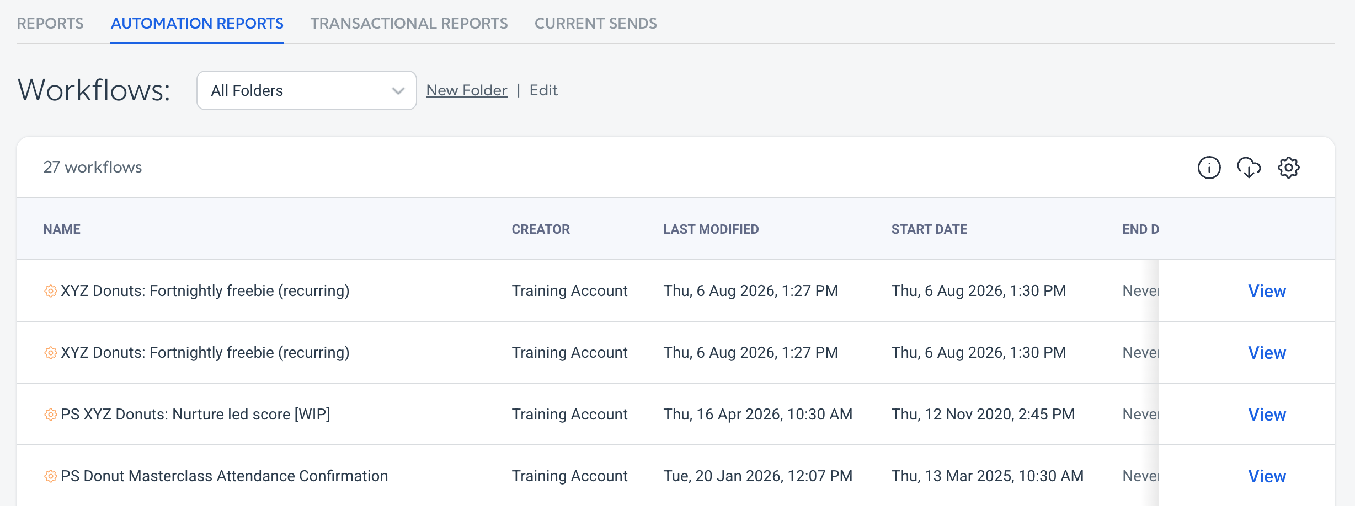Sort by the Name column header

(x=62, y=229)
